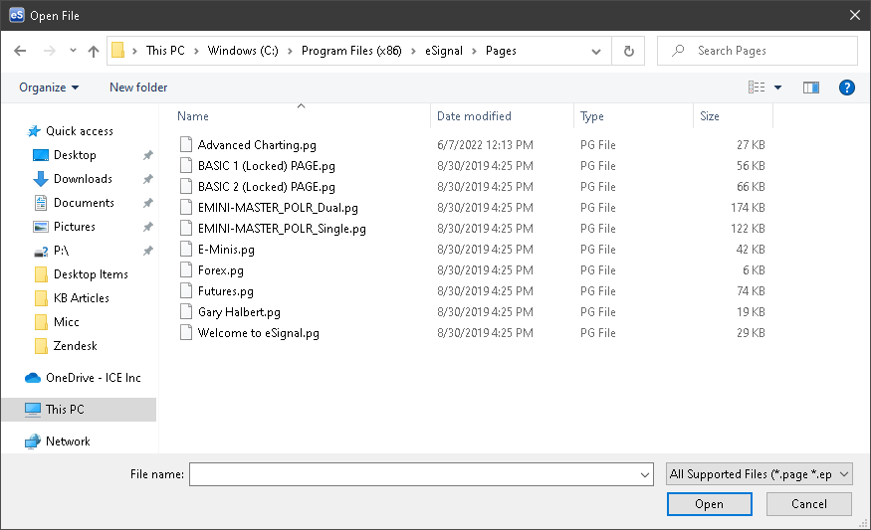The width and height of the screenshot is (871, 530).
Task: Click the folder icon in address bar
Action: [x=117, y=51]
